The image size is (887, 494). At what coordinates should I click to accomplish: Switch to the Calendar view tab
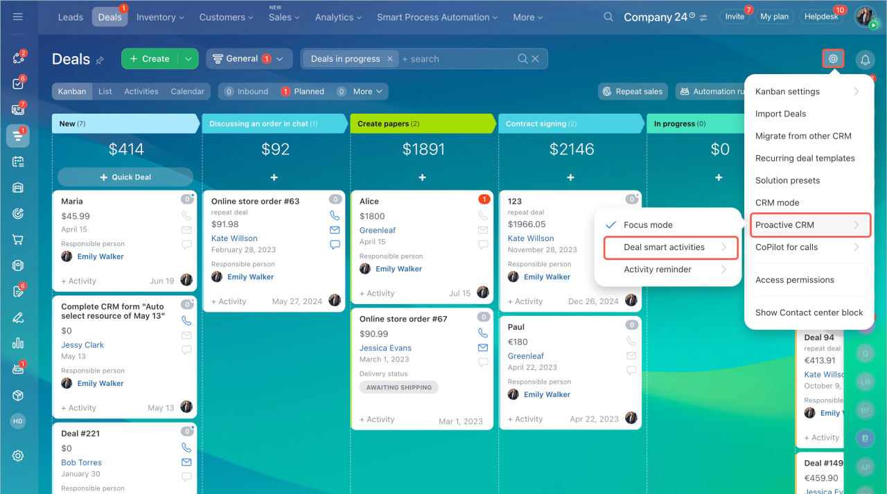point(187,91)
